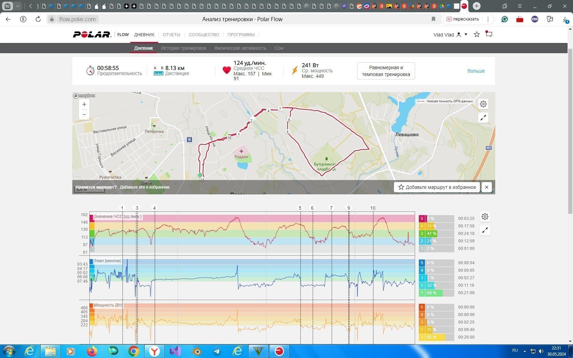Close the favorite route banner
This screenshot has width=573, height=358.
487,187
